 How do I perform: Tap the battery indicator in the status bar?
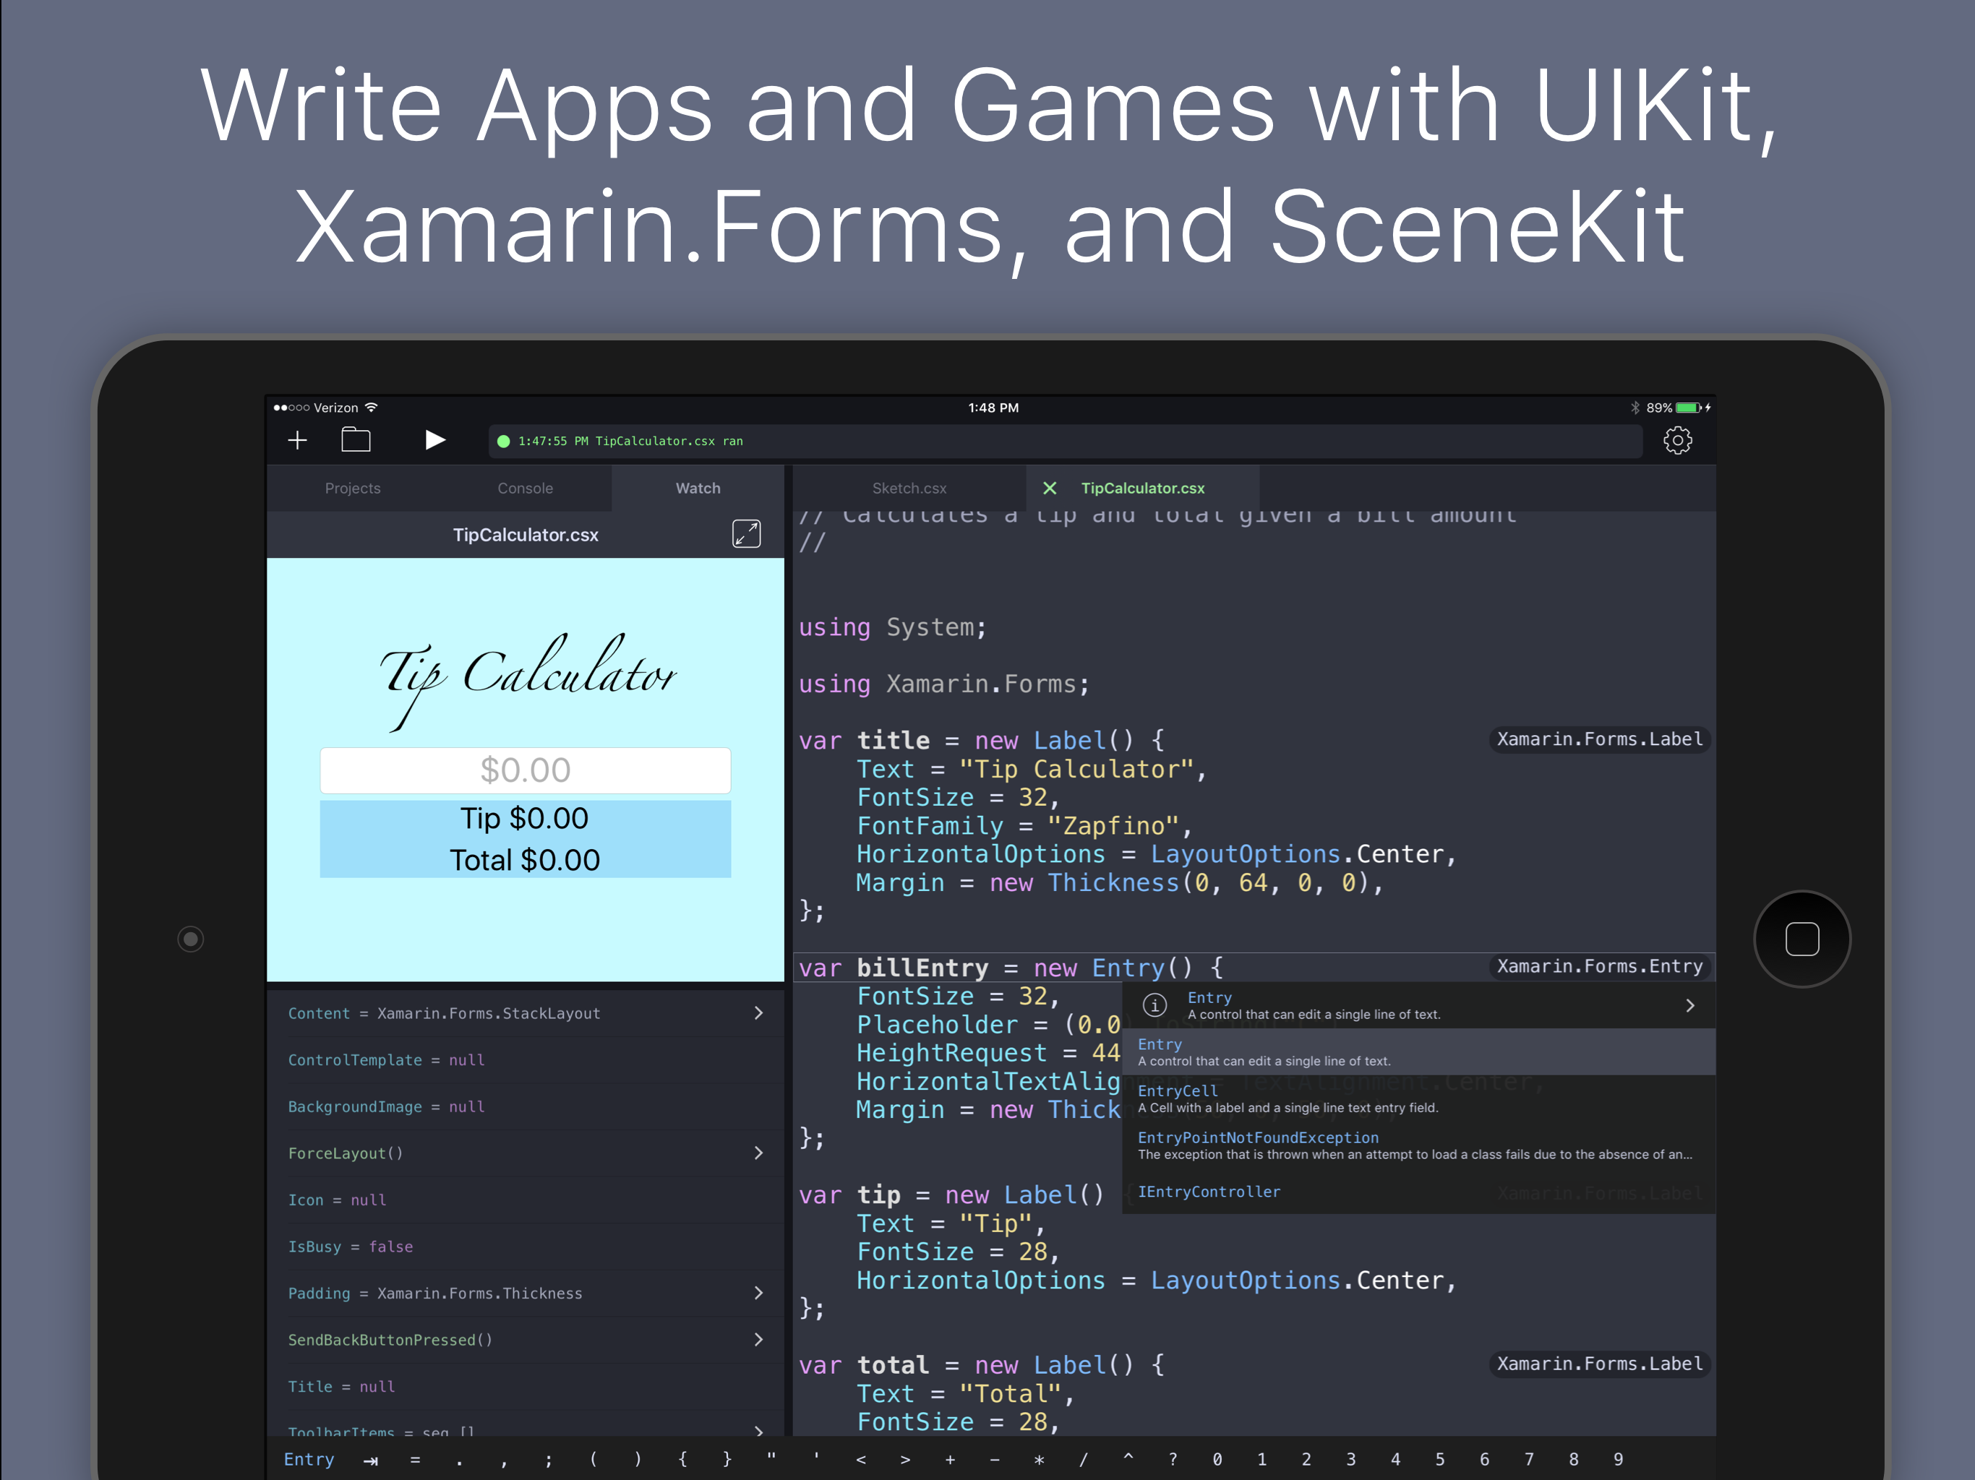pos(1687,408)
